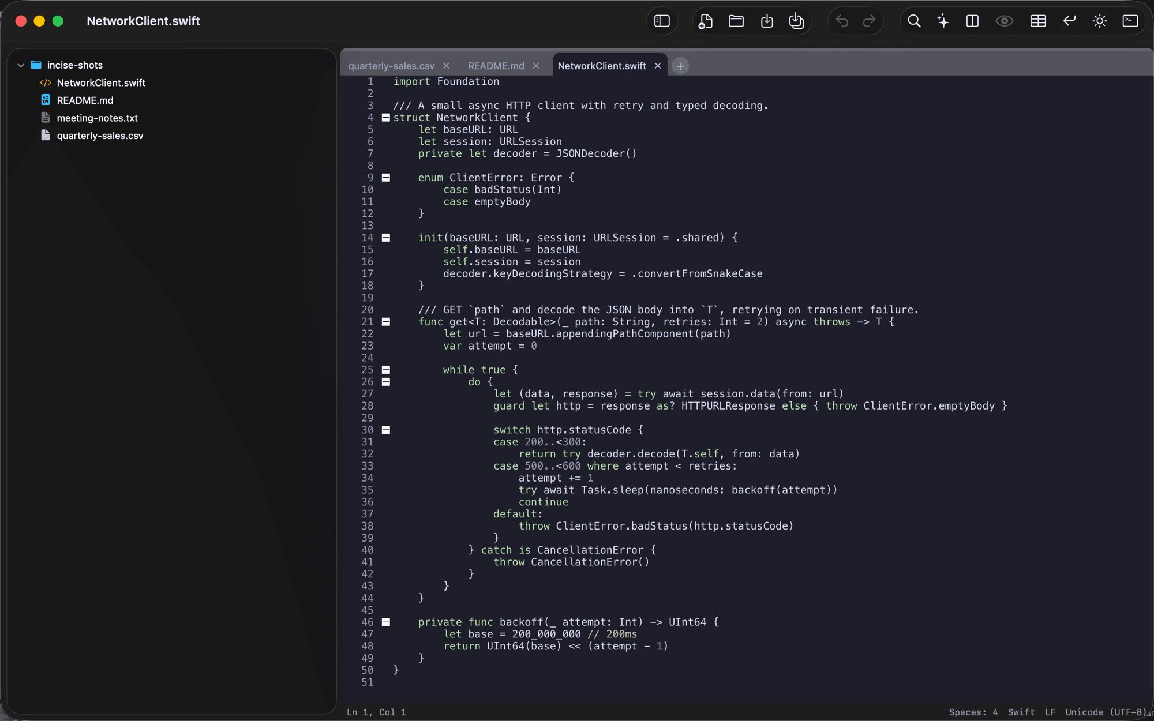
Task: Change language mode from Swift
Action: pyautogui.click(x=1021, y=712)
